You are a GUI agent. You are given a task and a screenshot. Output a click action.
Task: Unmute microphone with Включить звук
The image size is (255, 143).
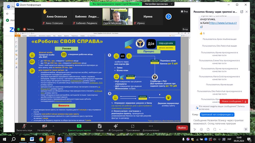pos(24,128)
